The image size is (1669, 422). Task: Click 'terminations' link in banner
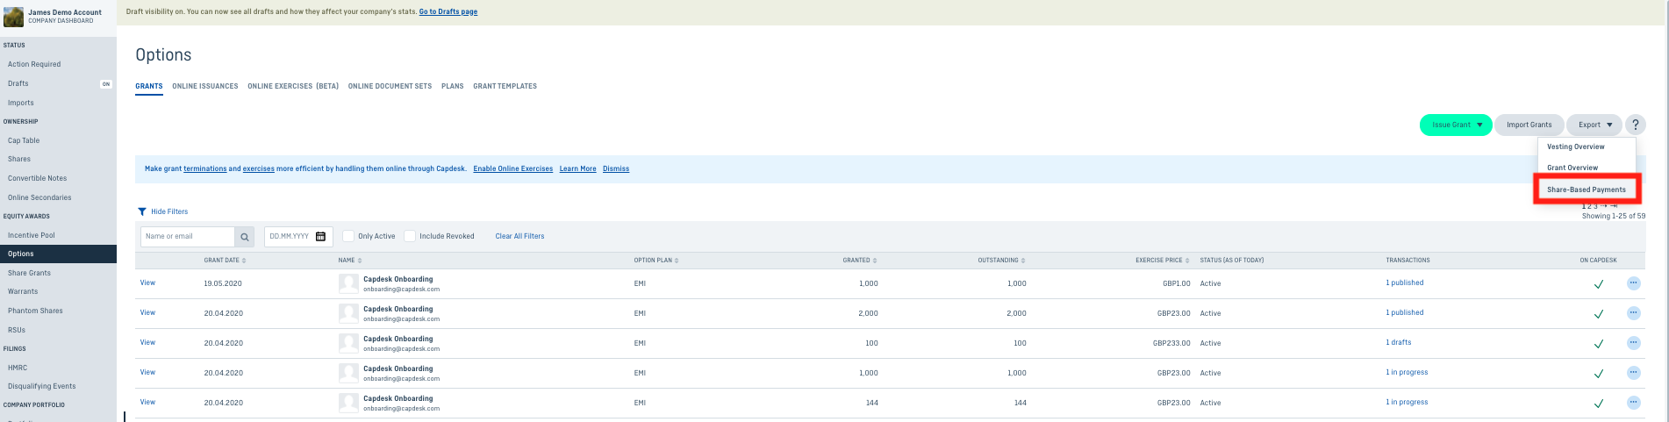[205, 168]
